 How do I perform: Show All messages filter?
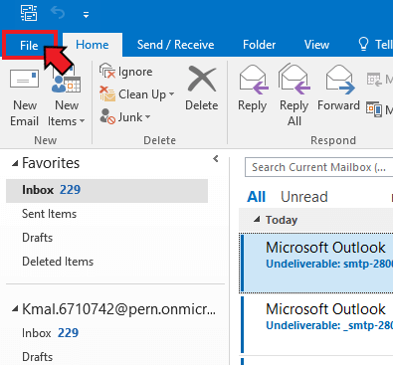(256, 197)
